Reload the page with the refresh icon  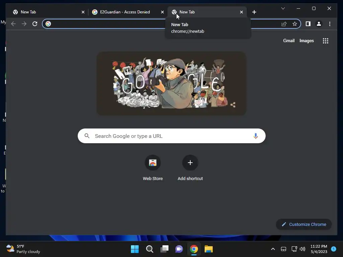[35, 24]
